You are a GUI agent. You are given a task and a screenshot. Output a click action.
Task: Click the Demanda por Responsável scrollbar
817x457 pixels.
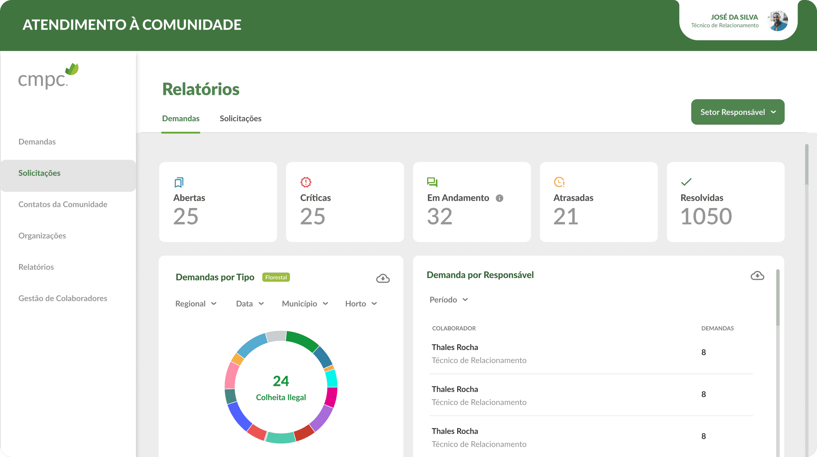pos(777,297)
